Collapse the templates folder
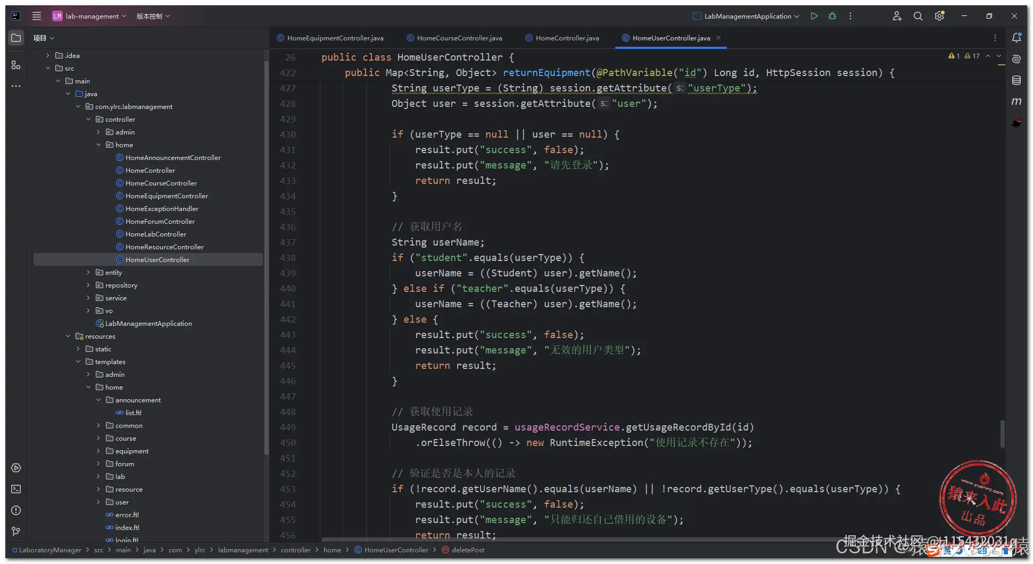The image size is (1033, 564). pyautogui.click(x=78, y=361)
